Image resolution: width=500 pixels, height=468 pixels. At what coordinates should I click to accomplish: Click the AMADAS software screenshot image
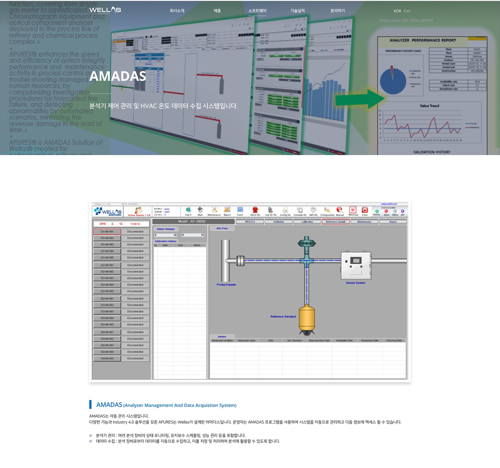click(250, 291)
